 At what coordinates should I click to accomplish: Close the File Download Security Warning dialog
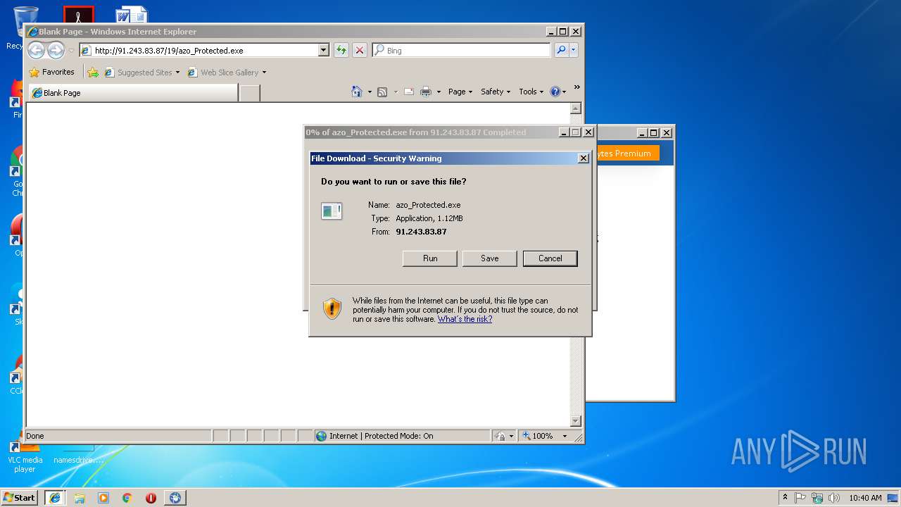pos(583,158)
